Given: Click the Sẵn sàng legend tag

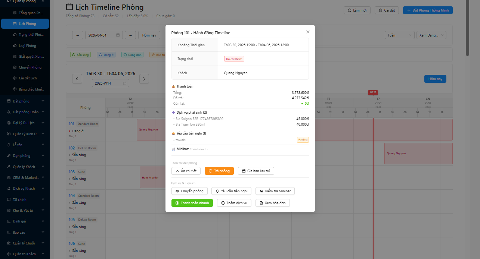Looking at the screenshot, I should (x=81, y=55).
